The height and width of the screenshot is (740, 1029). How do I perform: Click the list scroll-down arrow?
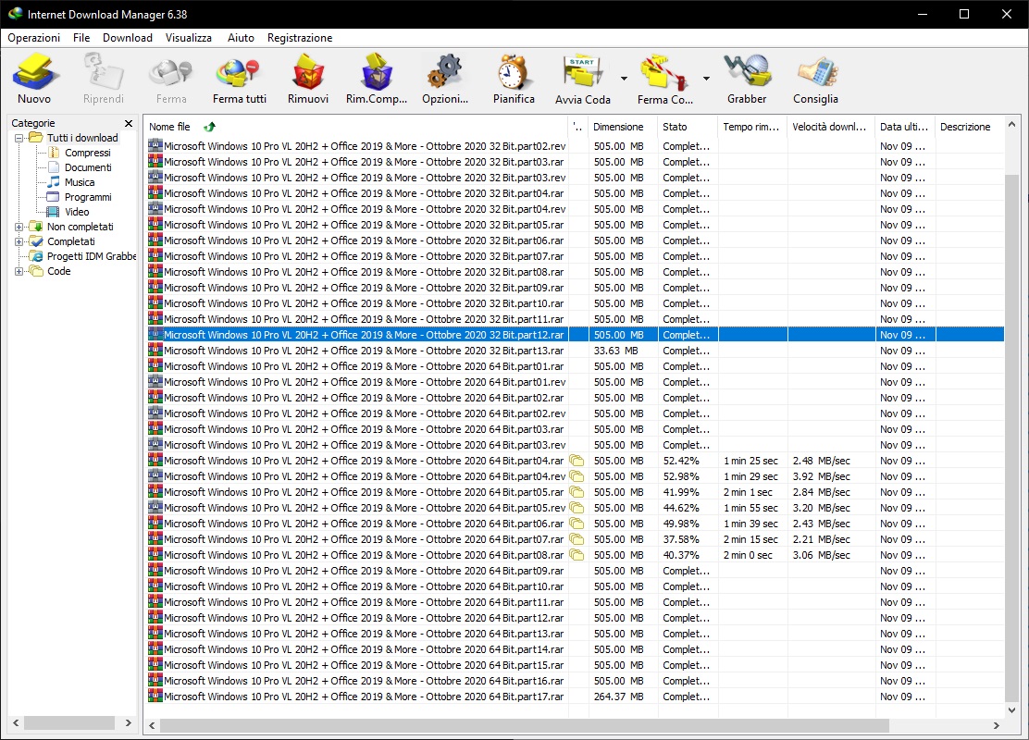[x=1011, y=710]
